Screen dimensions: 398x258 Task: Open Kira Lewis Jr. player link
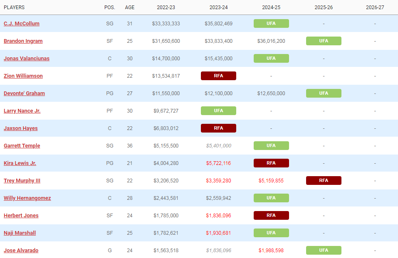(x=20, y=163)
